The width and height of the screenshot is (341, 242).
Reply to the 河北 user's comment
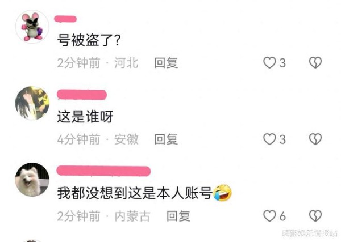[x=166, y=63]
